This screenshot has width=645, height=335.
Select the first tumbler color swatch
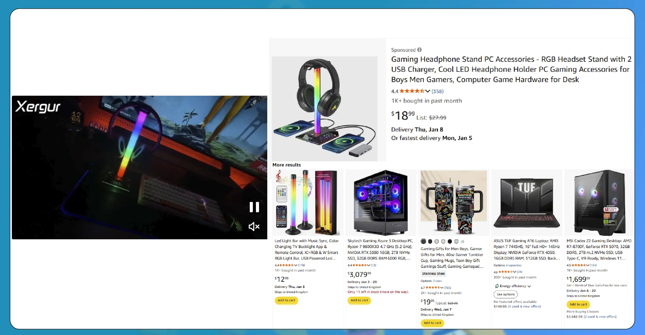coord(423,241)
